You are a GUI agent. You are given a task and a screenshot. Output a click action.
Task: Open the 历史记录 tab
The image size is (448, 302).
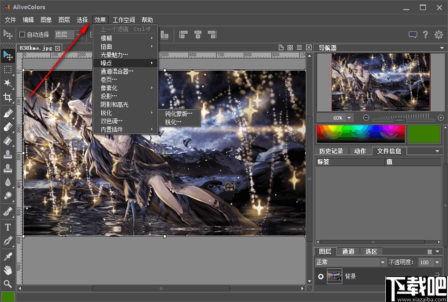331,151
